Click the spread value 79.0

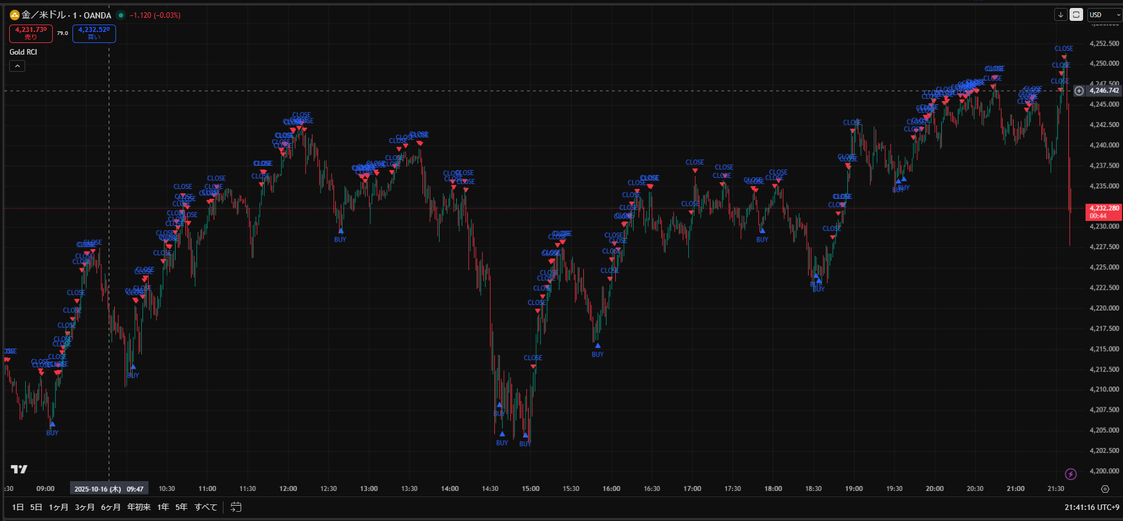click(63, 33)
